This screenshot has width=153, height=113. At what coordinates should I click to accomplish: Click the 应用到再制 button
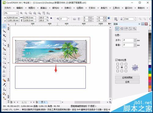127,77
